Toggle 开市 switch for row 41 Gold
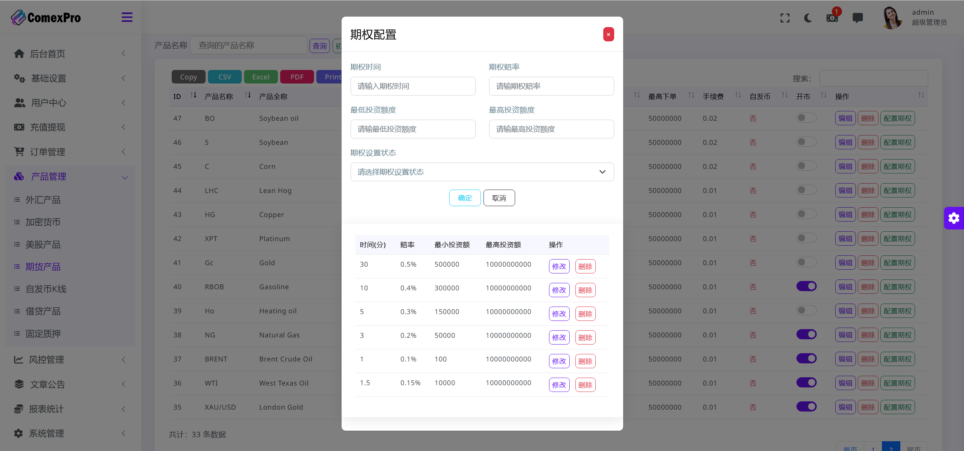Screen dimensions: 964x451 (806, 262)
